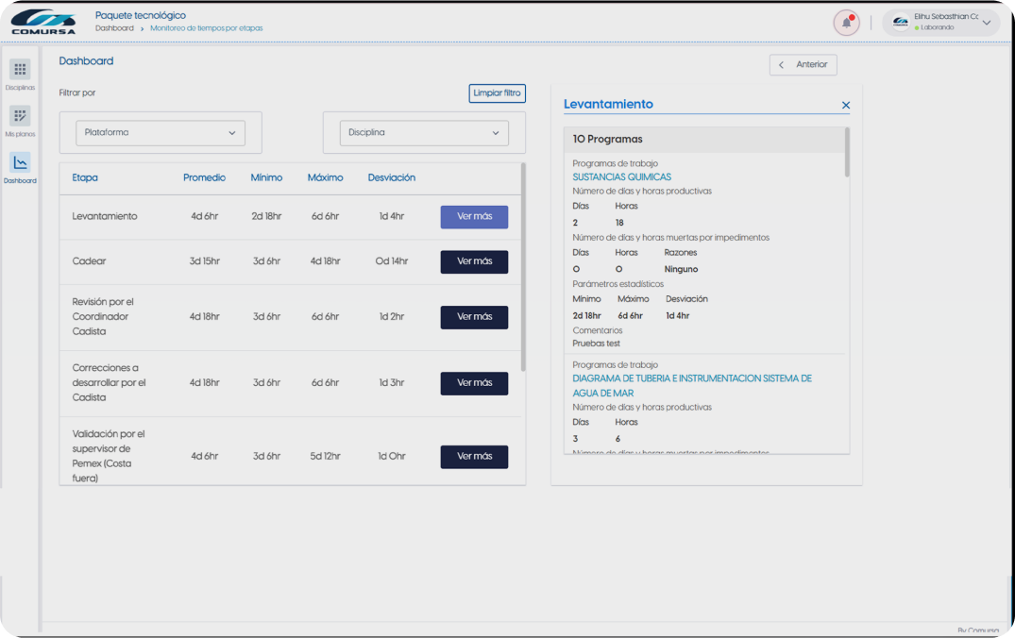Click the programs list scrollbar

846,153
